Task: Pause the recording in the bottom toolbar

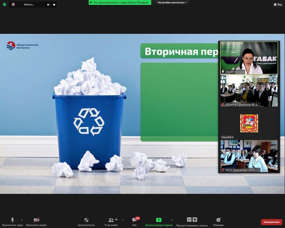Action: (x=189, y=220)
